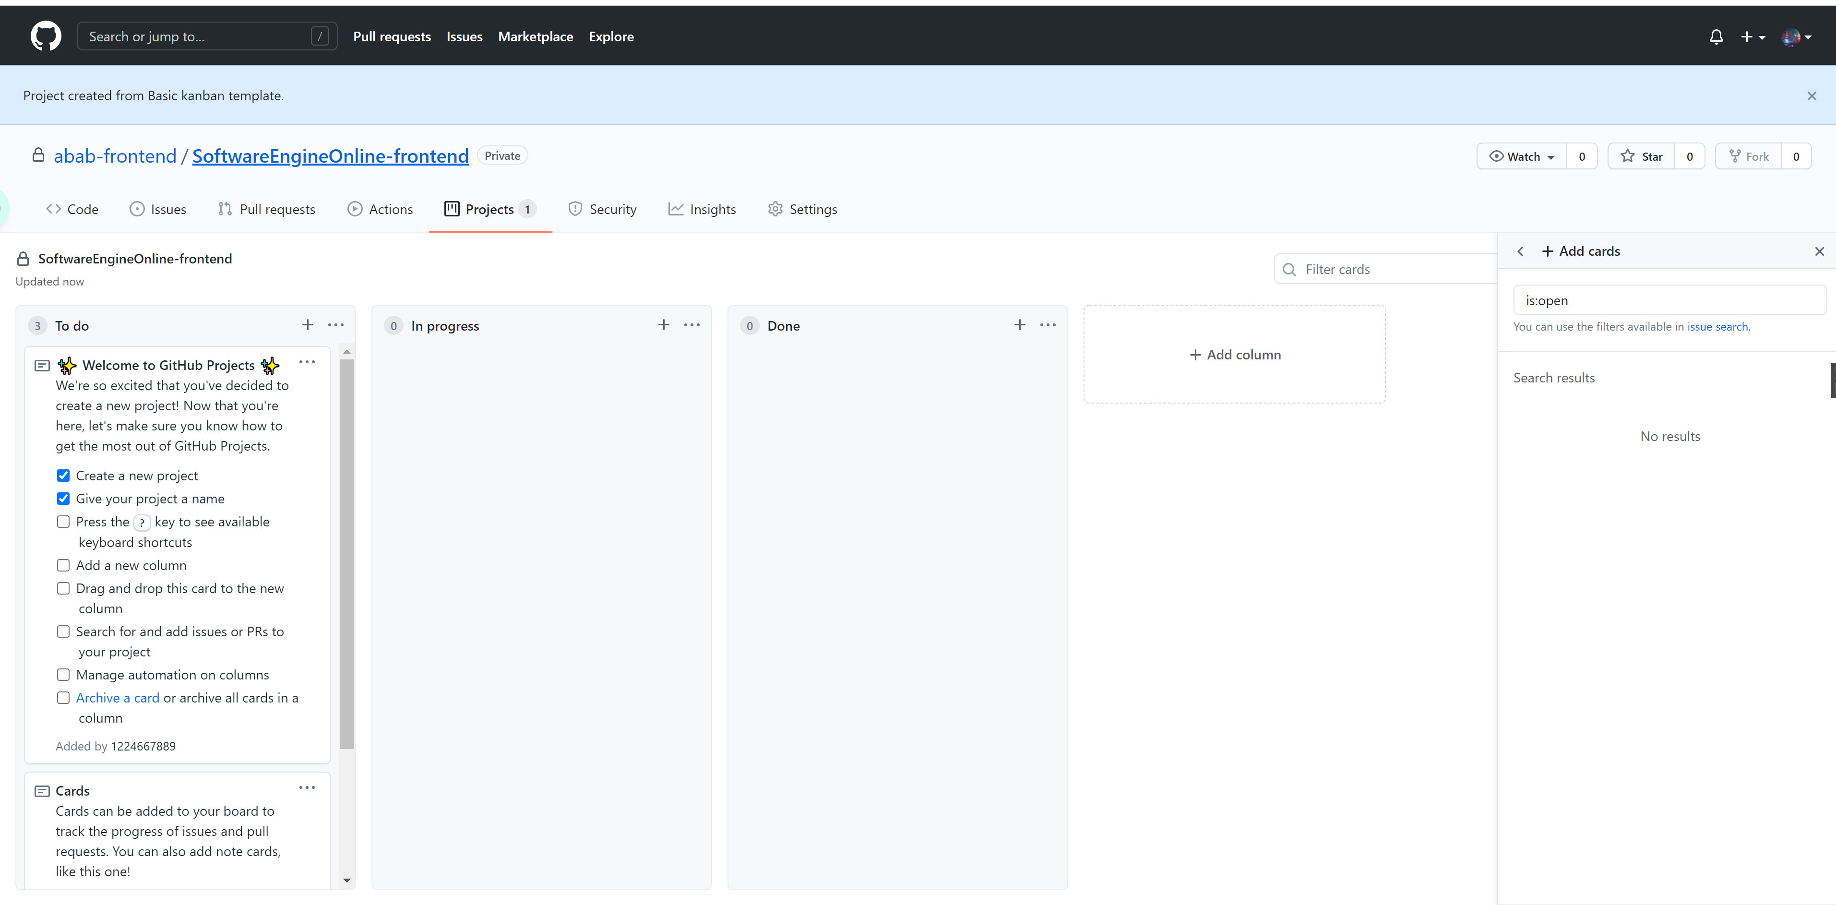Click the Add column button

pos(1234,355)
